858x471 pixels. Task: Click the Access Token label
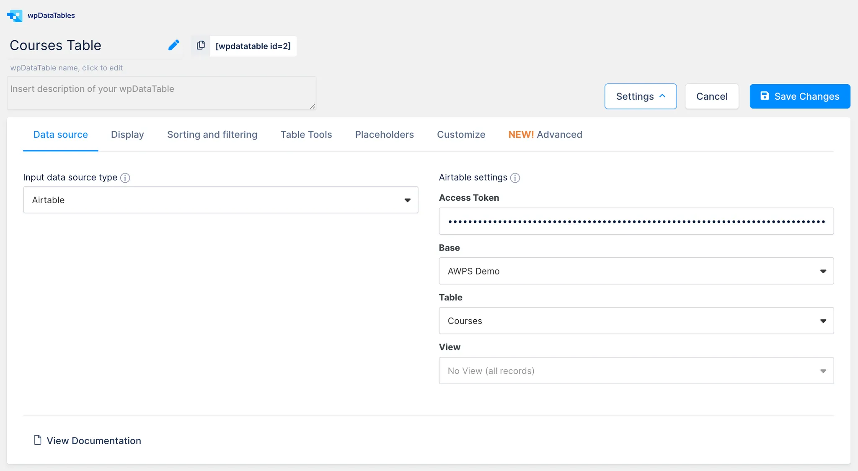pos(469,198)
